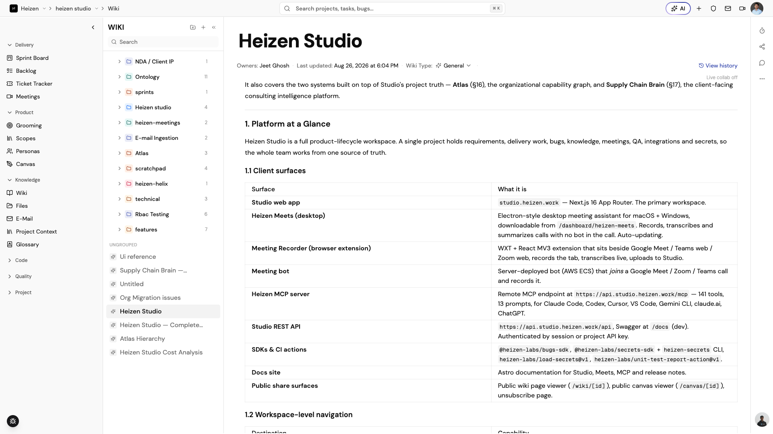The width and height of the screenshot is (773, 434).
Task: Collapse the left sidebar with chevron
Action: pos(93,27)
